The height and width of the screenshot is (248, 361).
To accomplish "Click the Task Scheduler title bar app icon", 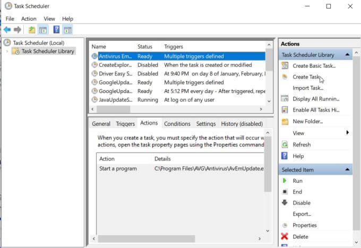I will 8,6.
